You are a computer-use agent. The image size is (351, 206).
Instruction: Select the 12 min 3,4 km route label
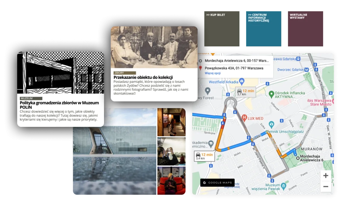point(204,156)
